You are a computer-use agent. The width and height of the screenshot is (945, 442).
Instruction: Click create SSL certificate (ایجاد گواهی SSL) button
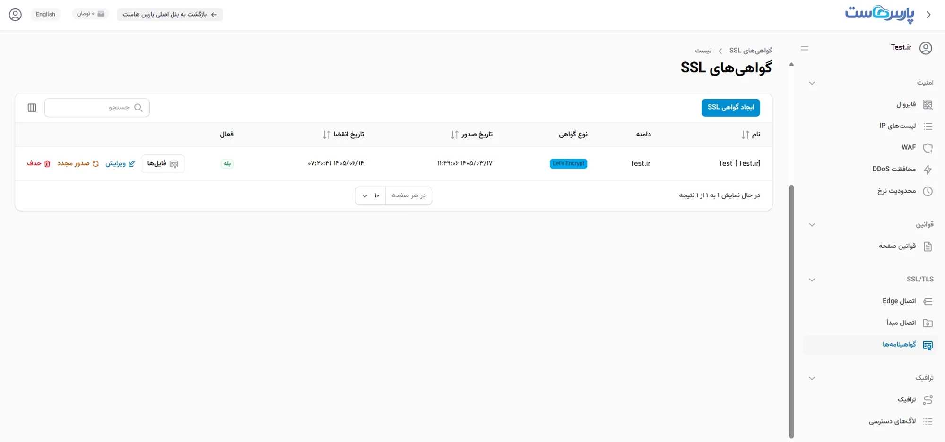coord(731,108)
